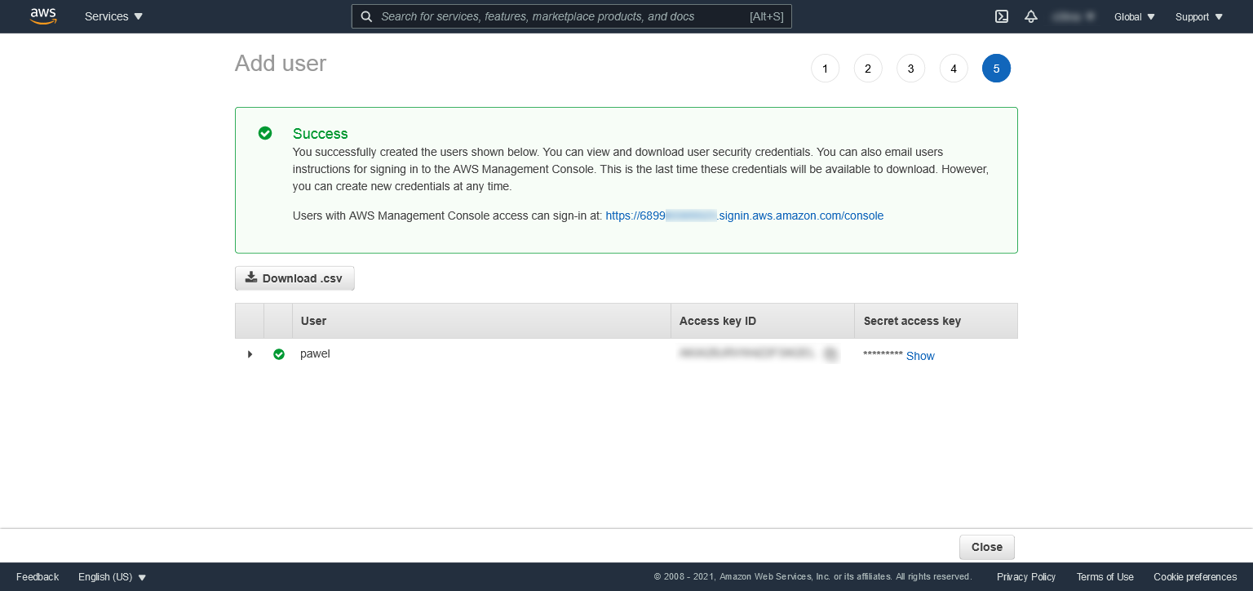Go to wizard step 2
The width and height of the screenshot is (1253, 591).
pos(868,69)
